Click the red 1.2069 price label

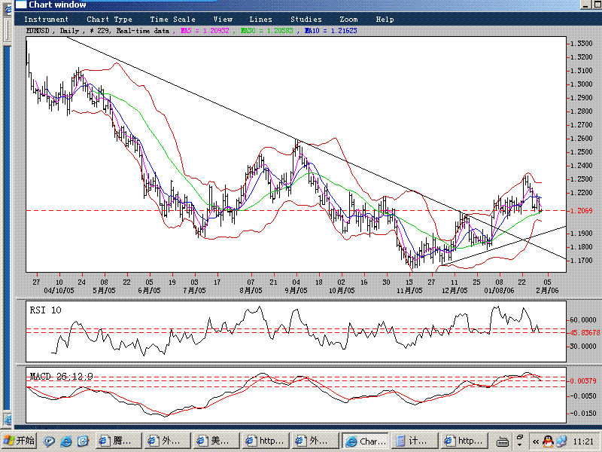point(579,211)
